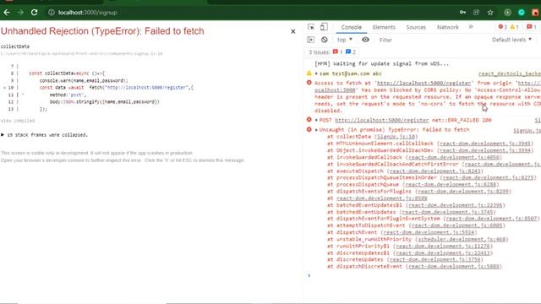
Task: Open the green Grammarly extension icon
Action: tap(522, 13)
